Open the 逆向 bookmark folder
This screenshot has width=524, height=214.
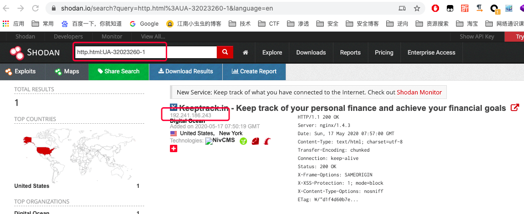[397, 24]
